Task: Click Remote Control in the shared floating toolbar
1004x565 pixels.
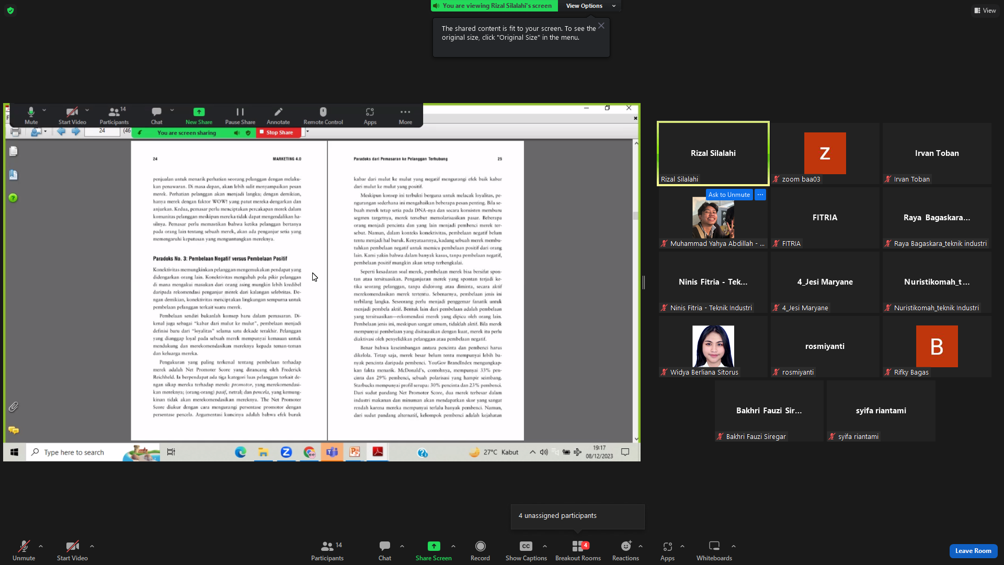Action: coord(323,116)
